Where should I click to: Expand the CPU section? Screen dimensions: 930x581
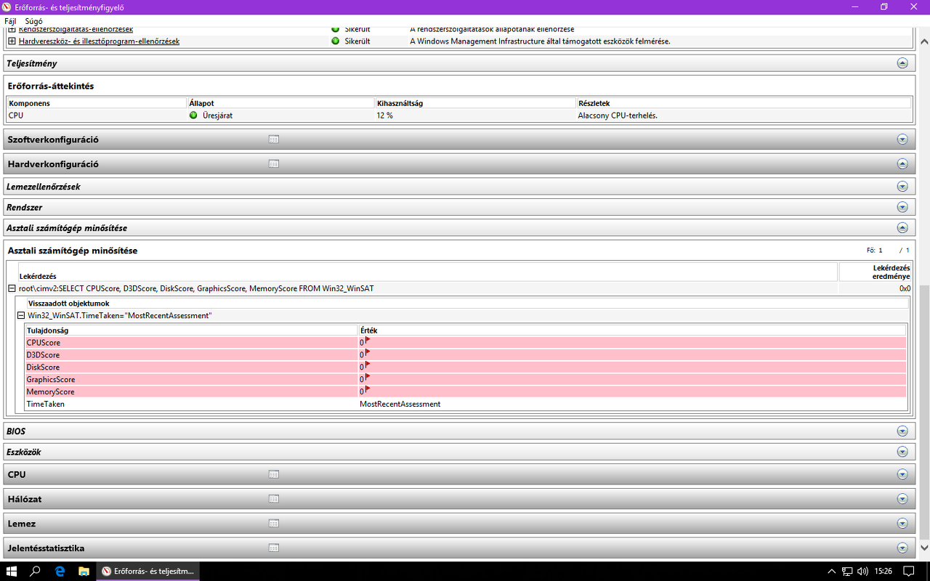point(902,475)
